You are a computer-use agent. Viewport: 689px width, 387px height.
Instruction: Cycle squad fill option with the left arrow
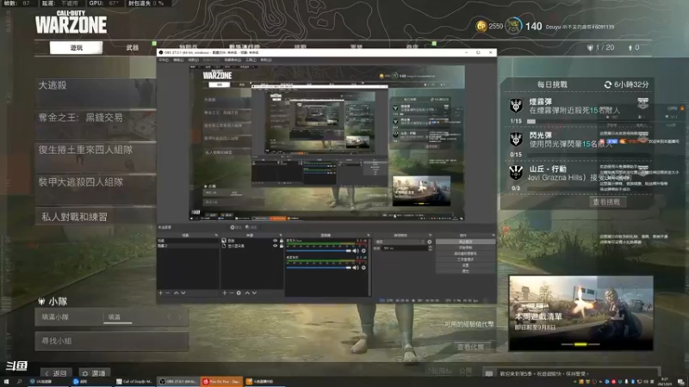[169, 317]
